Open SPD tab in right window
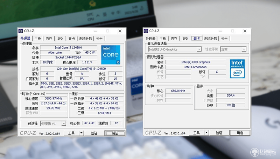This screenshot has width=280, height=159. (x=185, y=39)
